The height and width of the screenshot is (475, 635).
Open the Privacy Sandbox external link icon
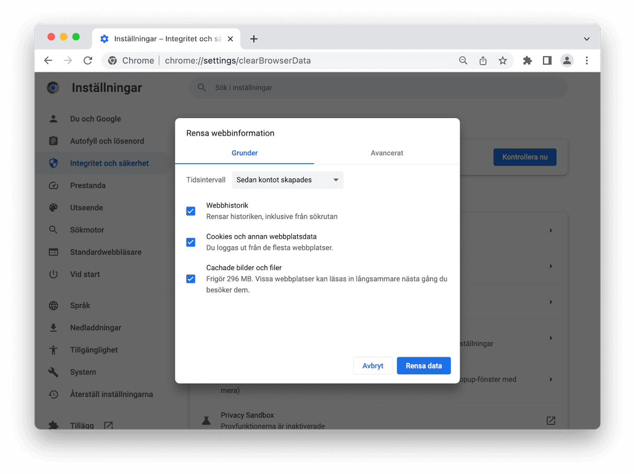pyautogui.click(x=551, y=420)
